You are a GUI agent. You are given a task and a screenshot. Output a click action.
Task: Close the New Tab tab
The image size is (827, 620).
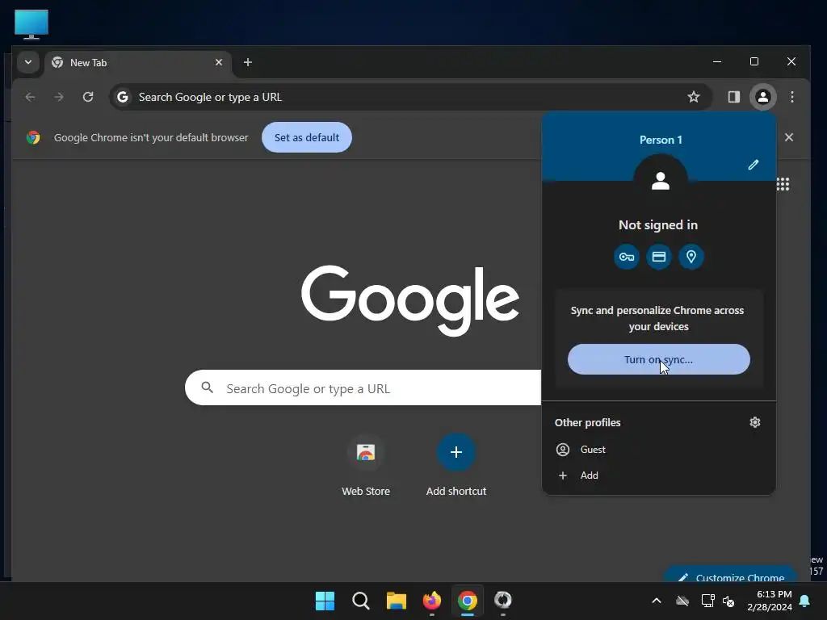tap(219, 62)
